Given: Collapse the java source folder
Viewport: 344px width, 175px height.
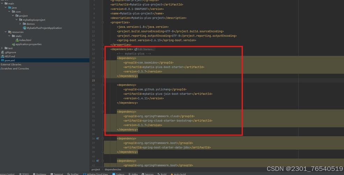Looking at the screenshot, I should (6, 7).
